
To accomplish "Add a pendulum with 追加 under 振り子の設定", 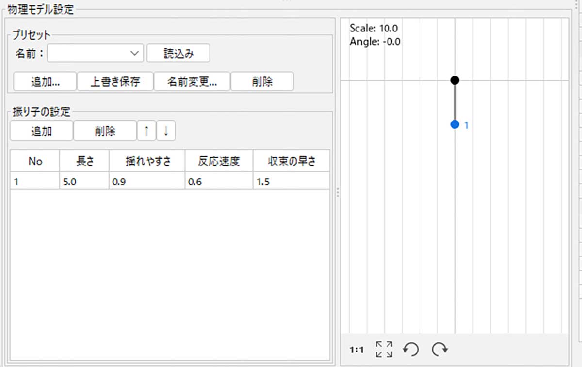I will point(42,131).
